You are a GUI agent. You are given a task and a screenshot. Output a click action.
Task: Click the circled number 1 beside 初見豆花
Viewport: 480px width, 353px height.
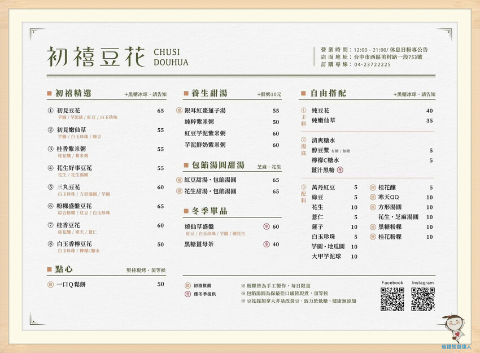[51, 111]
